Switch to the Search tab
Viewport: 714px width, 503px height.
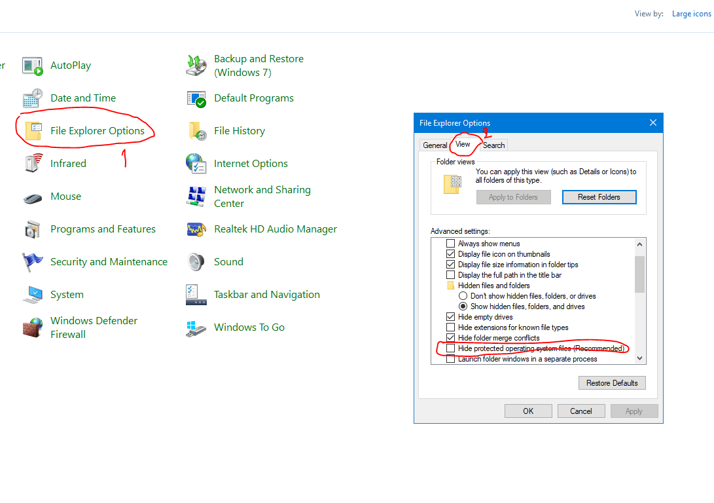(493, 145)
